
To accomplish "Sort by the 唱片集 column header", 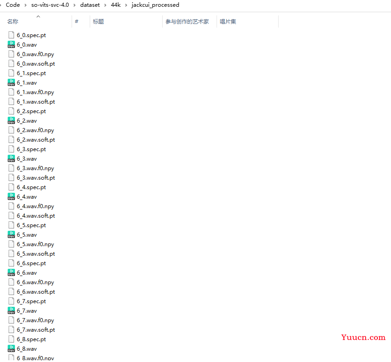I will [x=228, y=22].
